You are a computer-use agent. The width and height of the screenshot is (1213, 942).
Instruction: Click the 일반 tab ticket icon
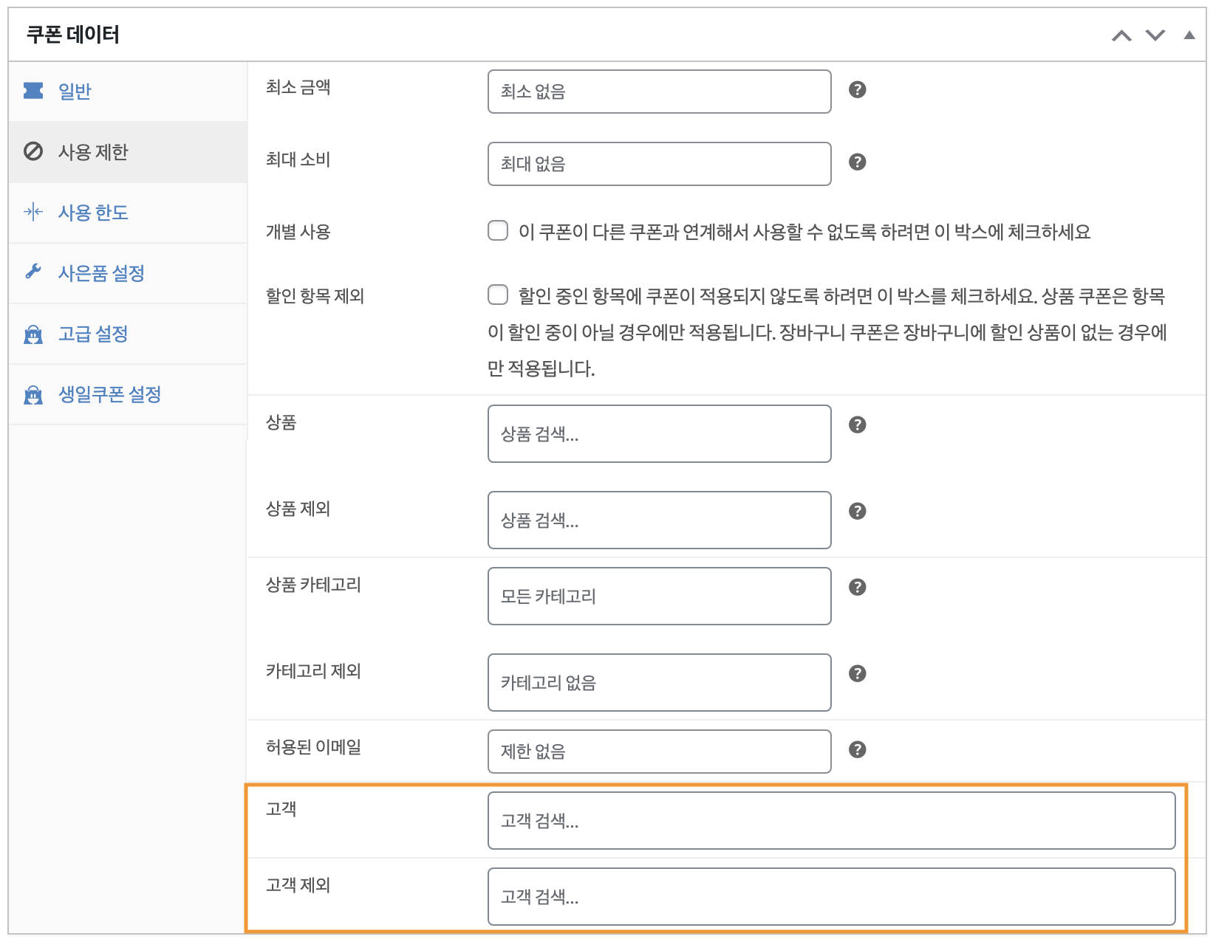[x=33, y=90]
